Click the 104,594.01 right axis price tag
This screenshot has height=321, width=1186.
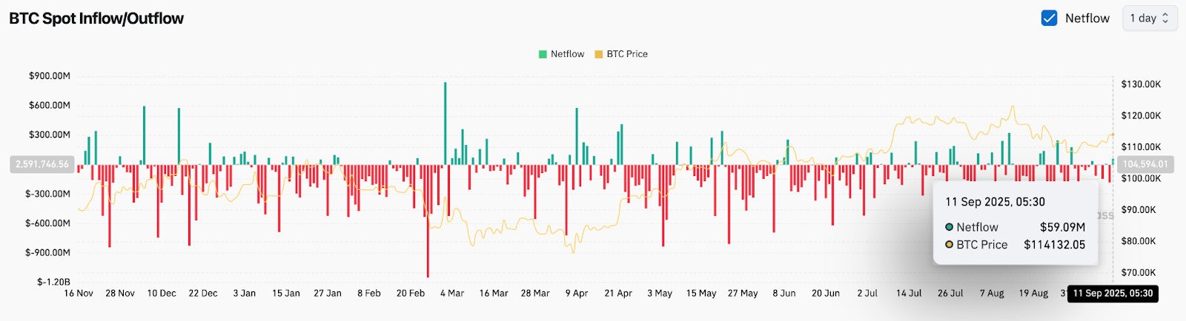tap(1145, 164)
